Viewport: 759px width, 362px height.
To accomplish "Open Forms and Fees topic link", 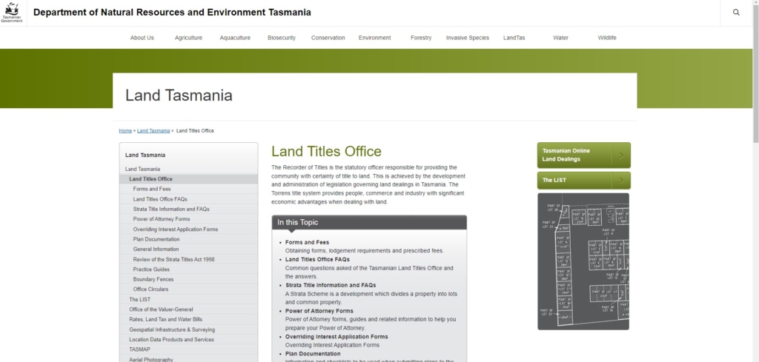I will click(307, 243).
